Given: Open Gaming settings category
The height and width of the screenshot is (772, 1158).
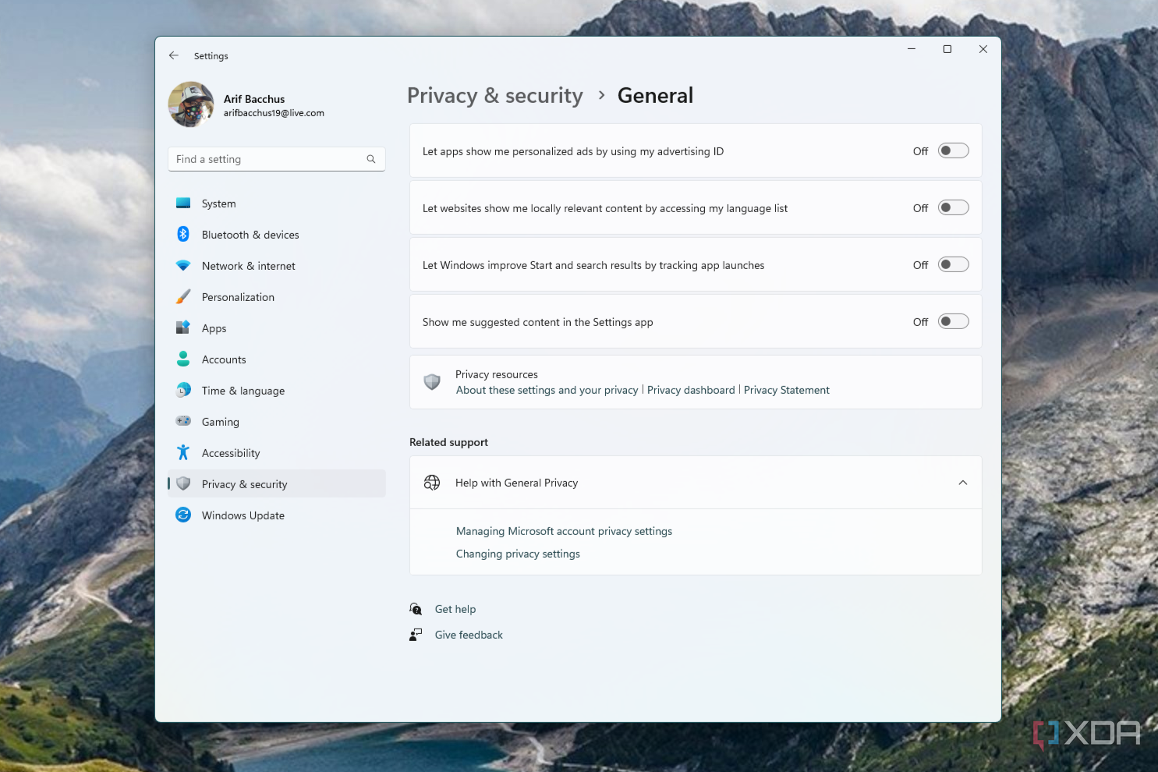Looking at the screenshot, I should point(276,422).
